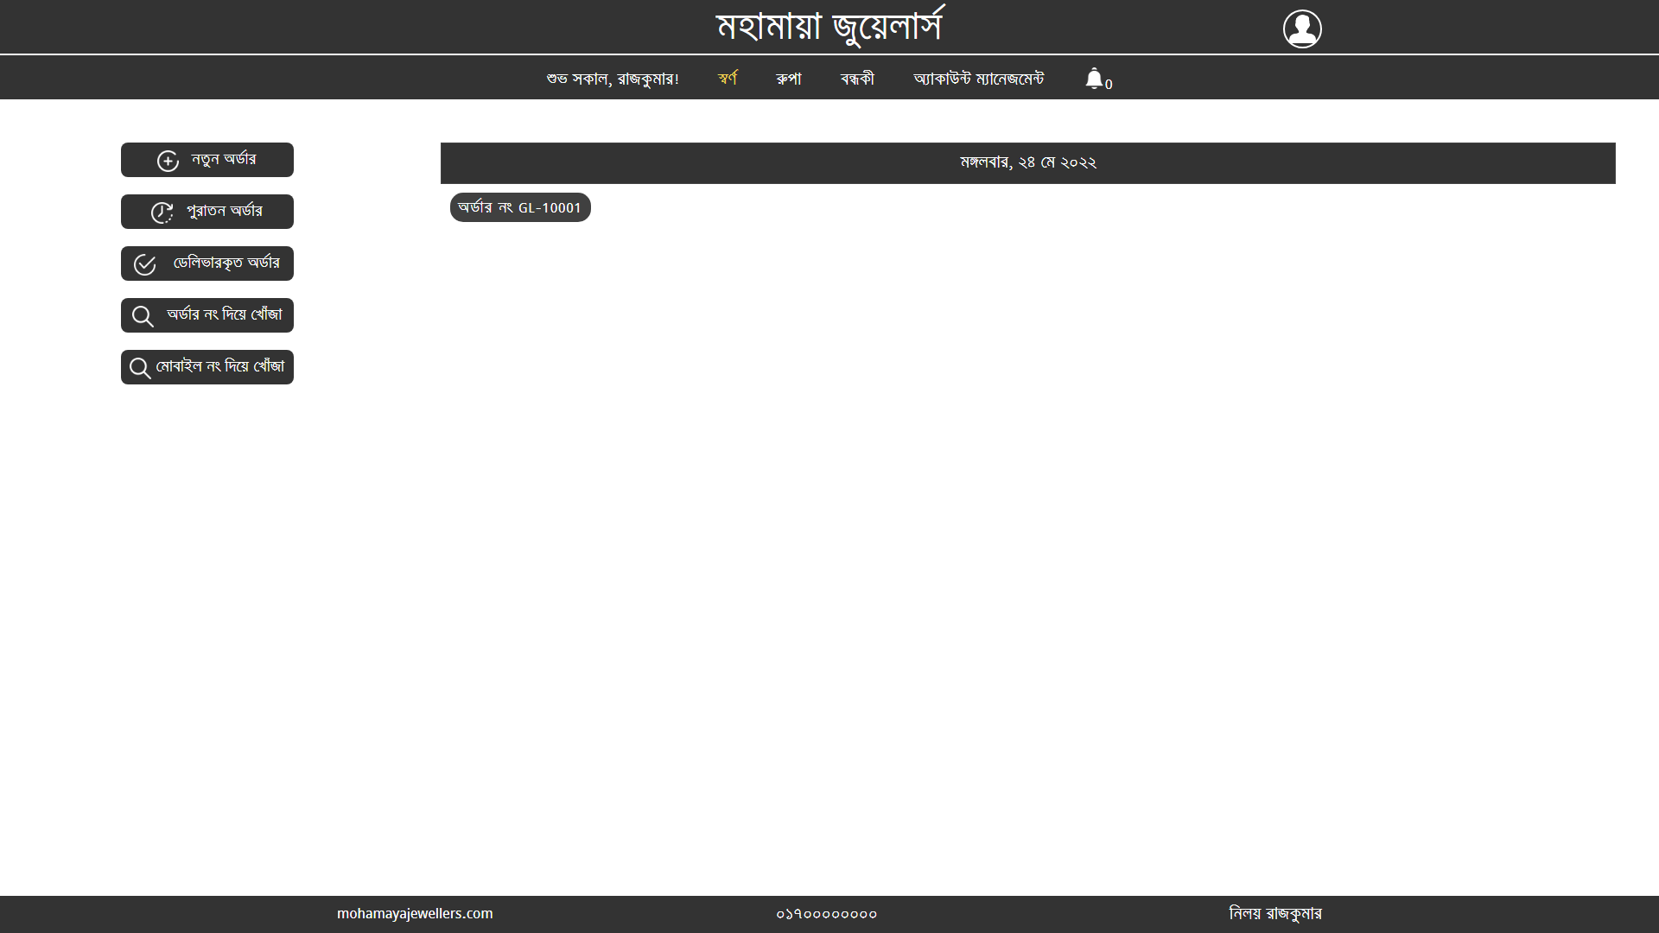Image resolution: width=1659 pixels, height=933 pixels.
Task: Open অ্যাকাউন্ট ম্যানেজমেন্ট in the navigation bar
Action: [978, 79]
